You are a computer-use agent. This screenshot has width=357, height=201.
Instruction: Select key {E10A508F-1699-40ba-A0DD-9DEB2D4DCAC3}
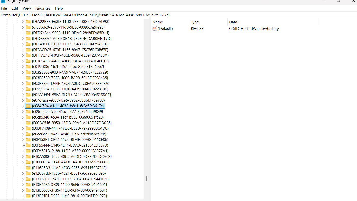pos(72,156)
